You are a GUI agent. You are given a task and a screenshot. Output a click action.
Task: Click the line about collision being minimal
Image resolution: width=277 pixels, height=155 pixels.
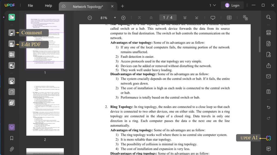coord(159,144)
